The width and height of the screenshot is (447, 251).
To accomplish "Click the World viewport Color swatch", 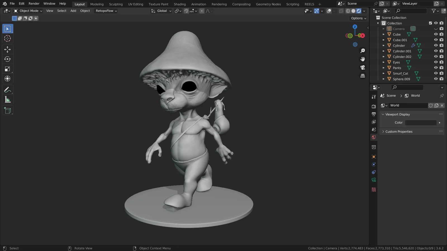I will pos(420,123).
